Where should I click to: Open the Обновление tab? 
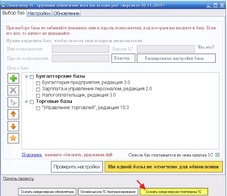click(x=66, y=13)
